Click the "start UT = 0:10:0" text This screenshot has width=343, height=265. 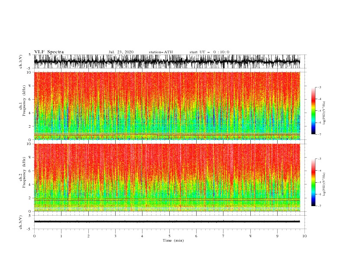[x=209, y=52]
